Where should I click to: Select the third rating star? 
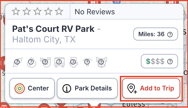click(x=37, y=11)
